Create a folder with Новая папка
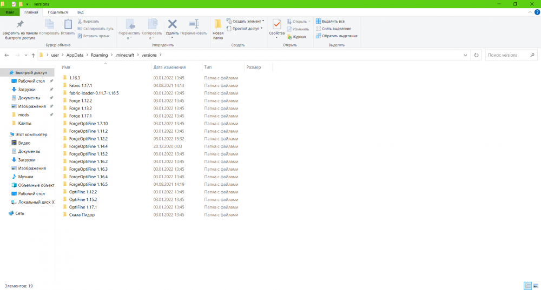541x290 pixels. (x=218, y=29)
